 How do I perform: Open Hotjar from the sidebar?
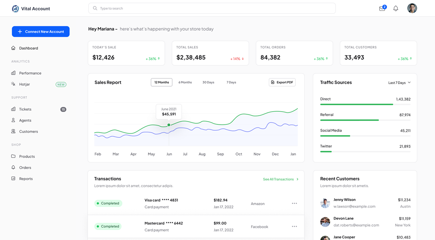(24, 84)
